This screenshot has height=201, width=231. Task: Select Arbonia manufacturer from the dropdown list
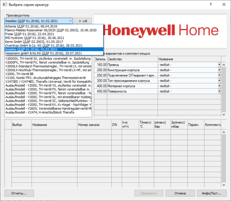click(54, 26)
